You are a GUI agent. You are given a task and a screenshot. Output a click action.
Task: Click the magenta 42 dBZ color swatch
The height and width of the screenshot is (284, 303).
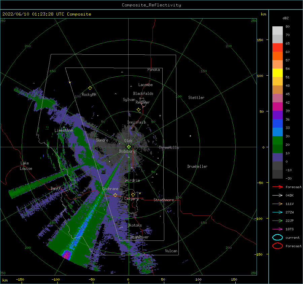pos(277,107)
